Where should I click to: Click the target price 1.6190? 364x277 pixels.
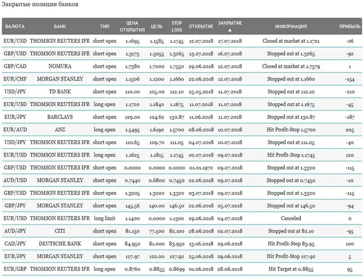point(157,130)
